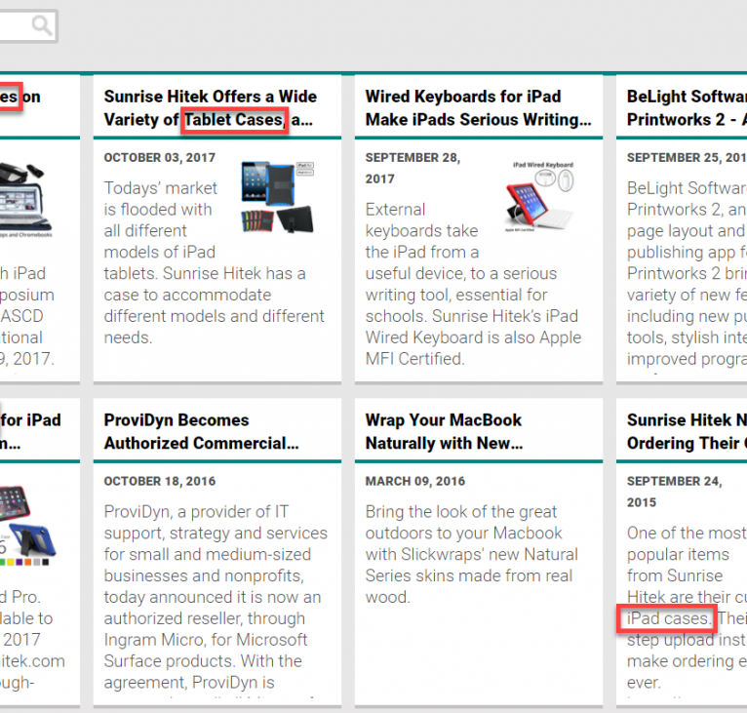This screenshot has width=747, height=713.
Task: Open the Sunrise Hitek tablet cases article title
Action: (210, 108)
